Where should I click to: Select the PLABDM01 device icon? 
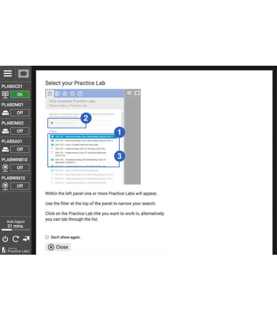tap(6, 113)
